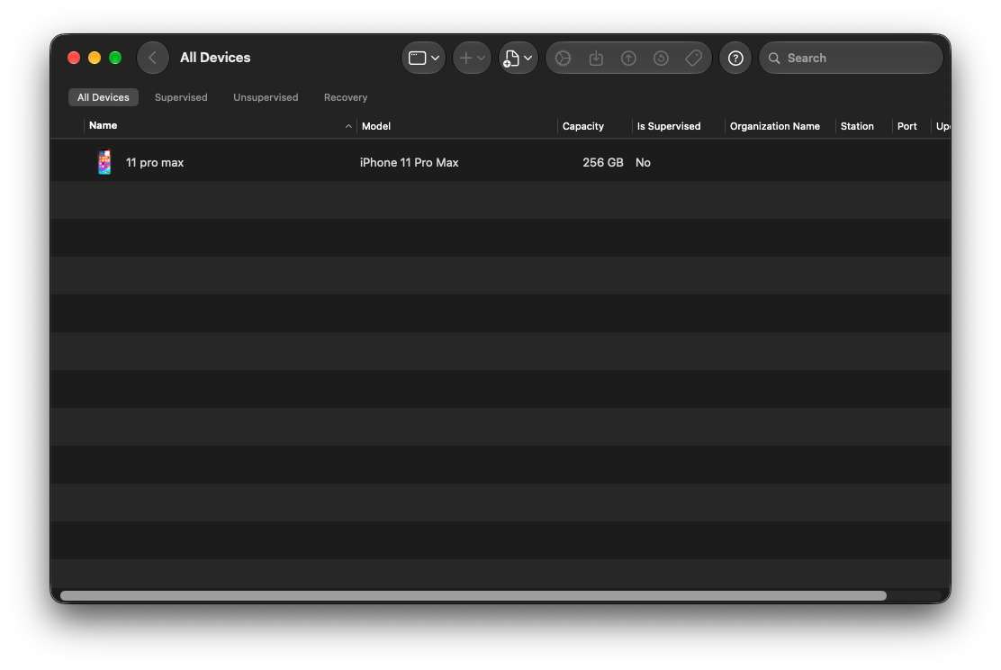Click the Back Up upload arrow icon
1001x670 pixels.
(x=628, y=59)
